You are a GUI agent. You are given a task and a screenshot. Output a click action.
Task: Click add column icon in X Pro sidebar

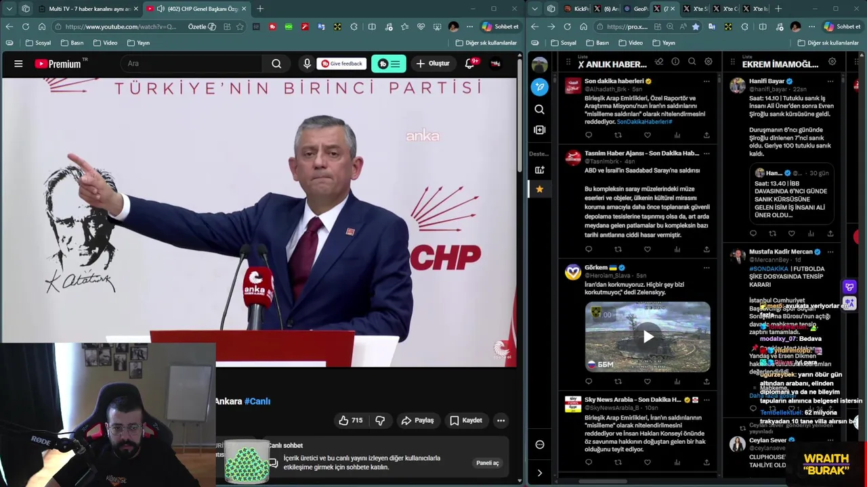[540, 129]
